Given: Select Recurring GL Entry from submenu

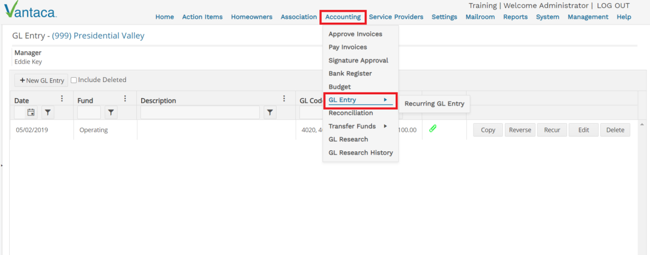Looking at the screenshot, I should click(434, 104).
